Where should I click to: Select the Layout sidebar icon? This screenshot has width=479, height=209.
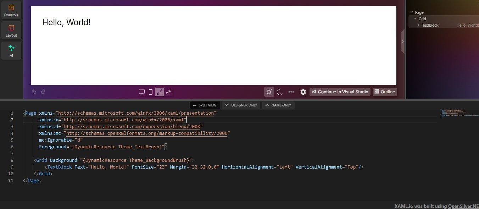tap(11, 30)
